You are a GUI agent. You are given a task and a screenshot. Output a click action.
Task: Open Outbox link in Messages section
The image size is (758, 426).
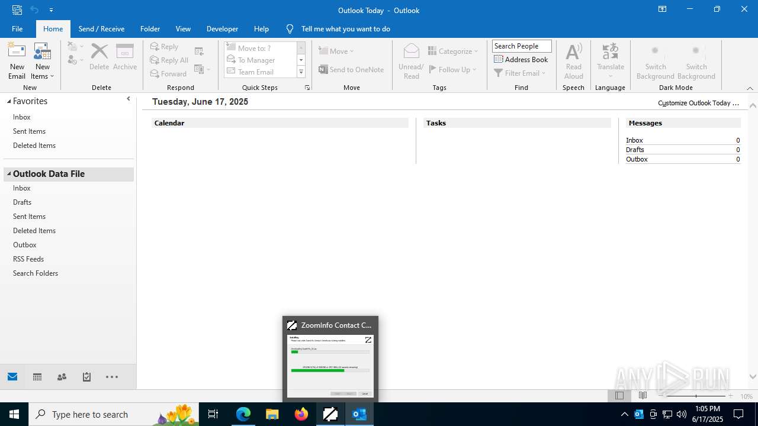click(x=637, y=159)
